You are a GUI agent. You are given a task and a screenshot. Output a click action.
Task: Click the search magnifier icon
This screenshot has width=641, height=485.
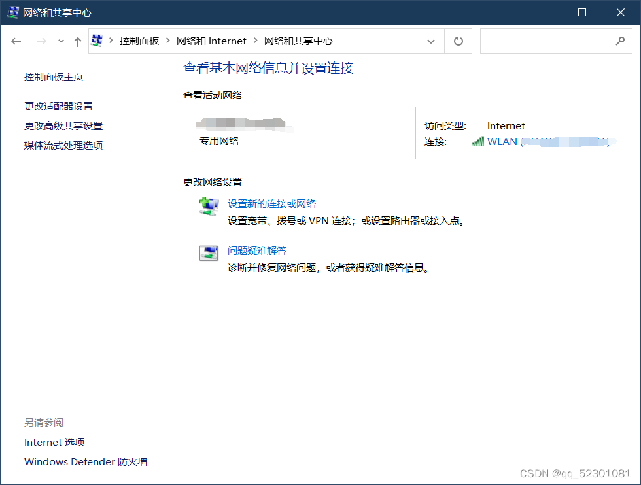[x=620, y=41]
